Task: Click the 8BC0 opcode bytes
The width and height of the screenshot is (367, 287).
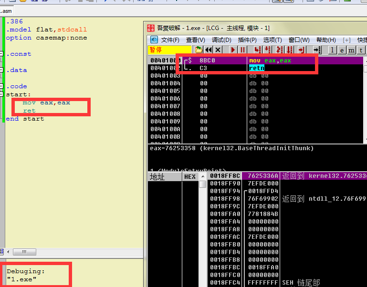Action: pyautogui.click(x=208, y=61)
